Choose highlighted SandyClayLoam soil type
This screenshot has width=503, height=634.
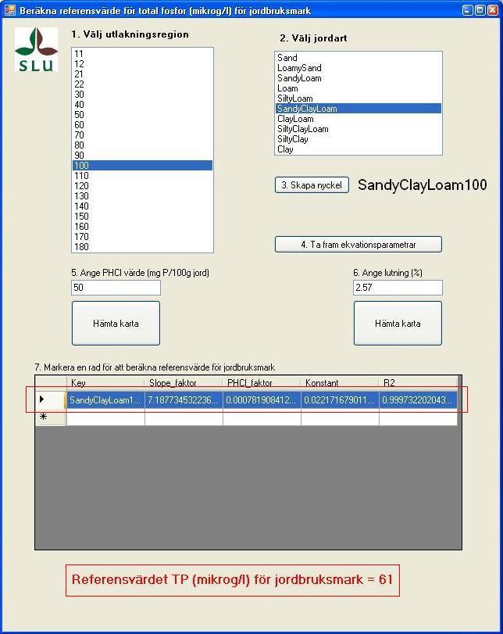click(x=359, y=109)
